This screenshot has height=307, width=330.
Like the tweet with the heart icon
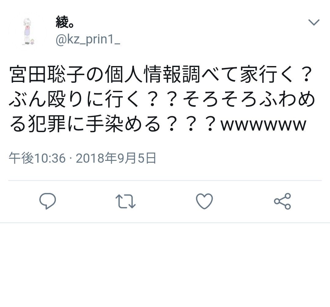tap(204, 201)
